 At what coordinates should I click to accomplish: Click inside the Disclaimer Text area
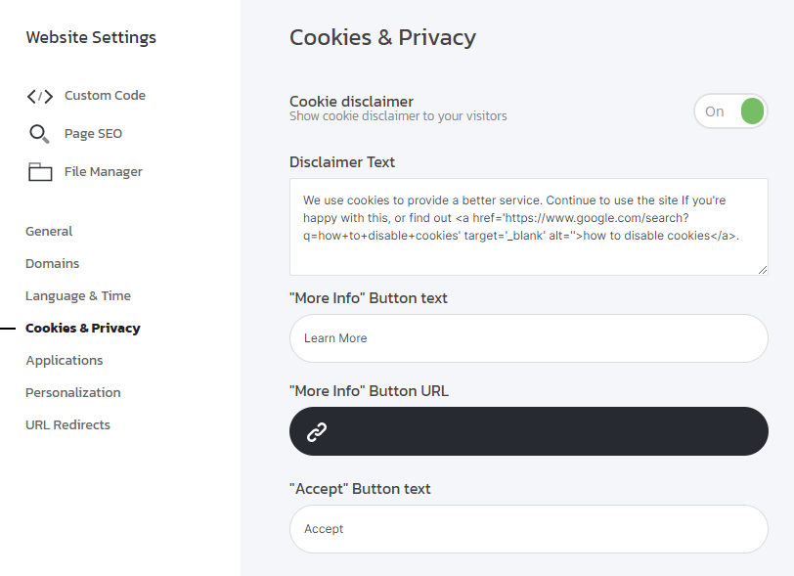[x=528, y=226]
